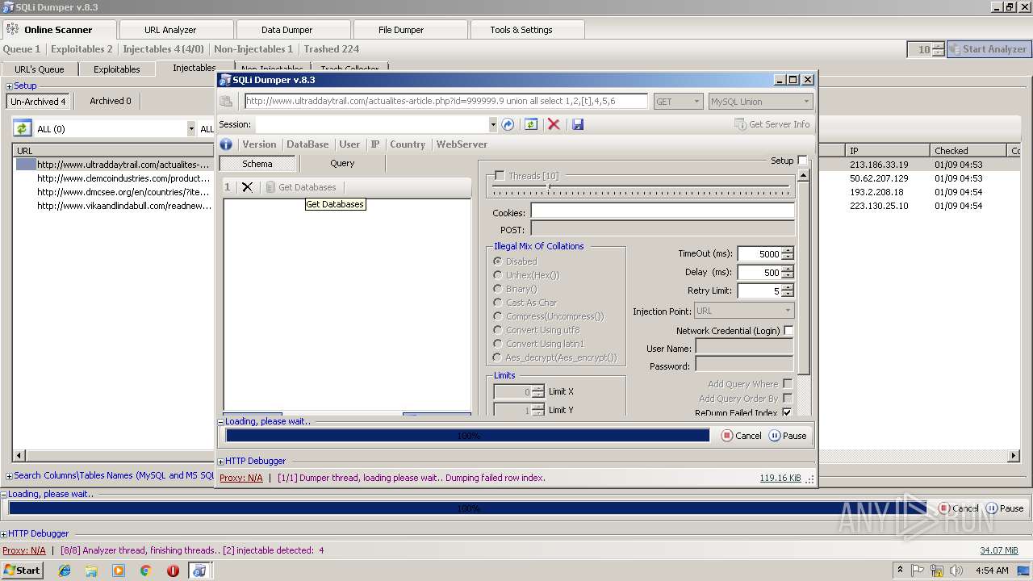This screenshot has height=581, width=1033.
Task: Click the black X icon in Schema toolbar
Action: point(247,187)
